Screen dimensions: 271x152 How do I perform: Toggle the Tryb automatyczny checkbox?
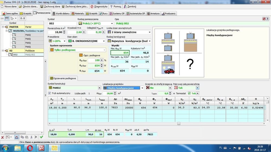coord(49,93)
